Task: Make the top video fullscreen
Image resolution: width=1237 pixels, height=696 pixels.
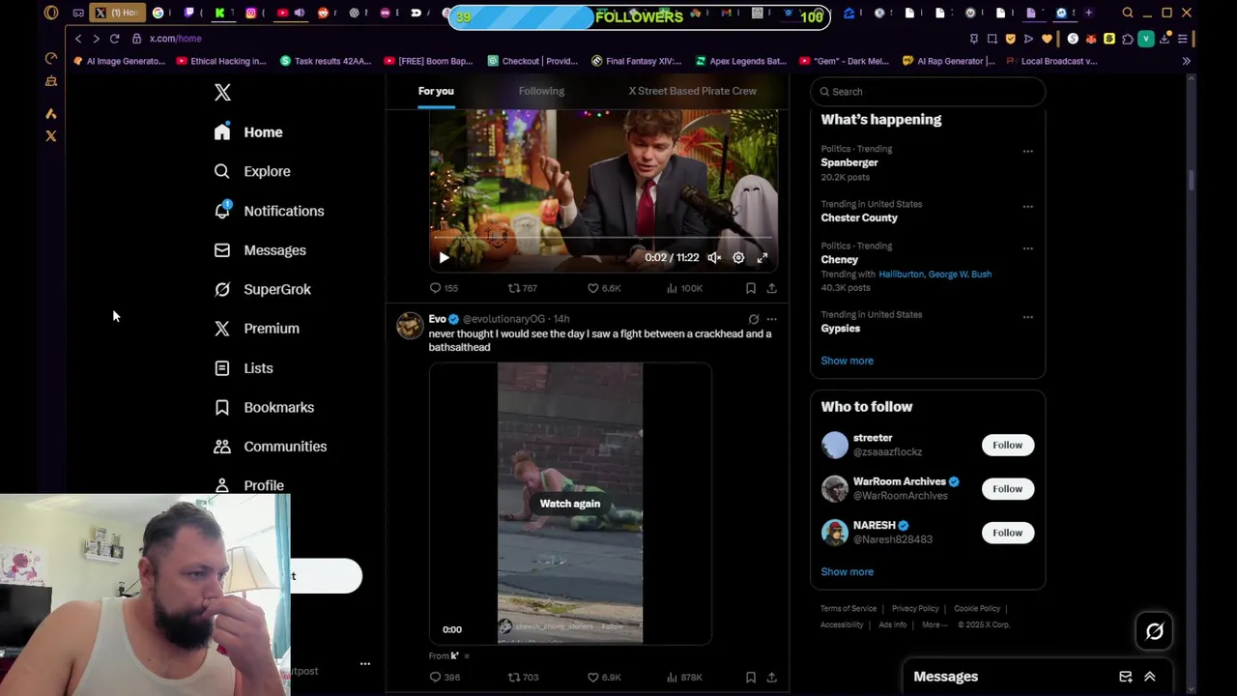Action: click(762, 257)
